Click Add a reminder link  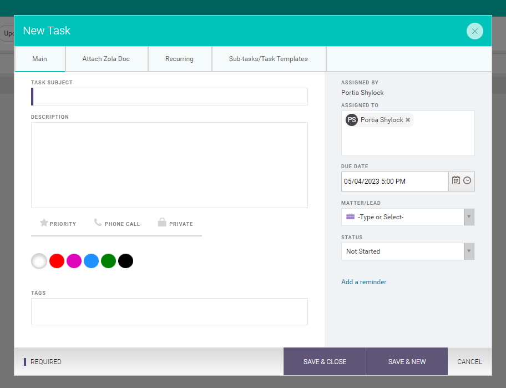363,282
